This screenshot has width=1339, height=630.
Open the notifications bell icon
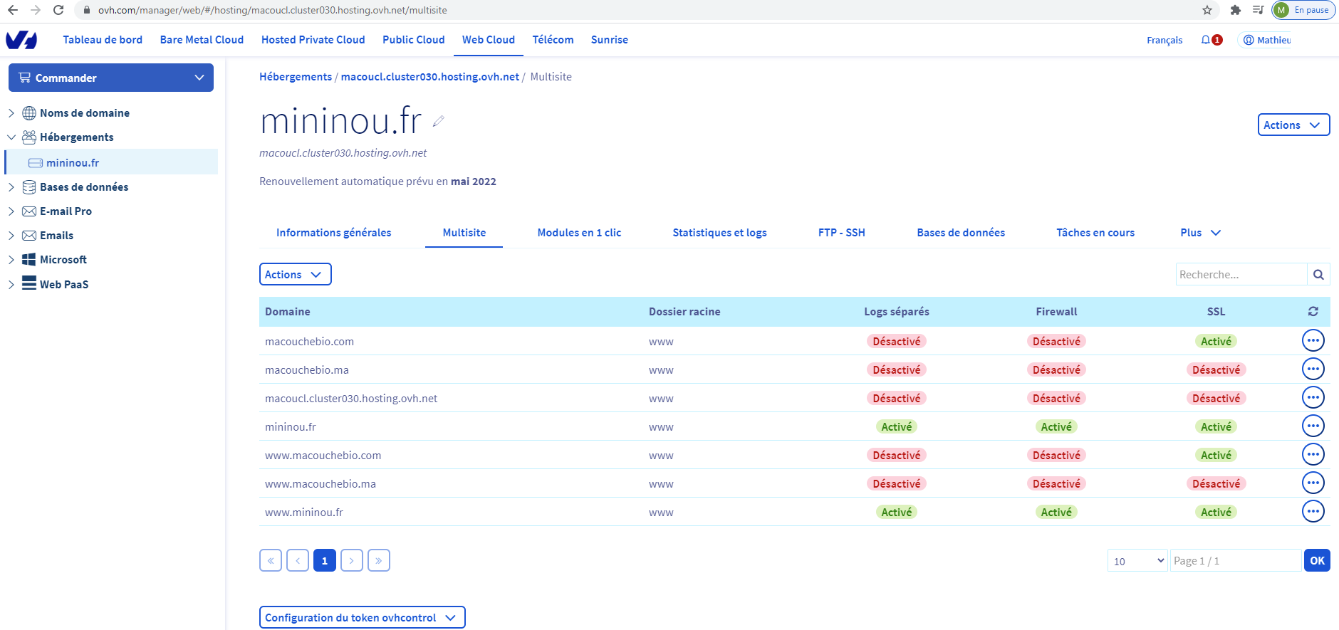point(1206,40)
